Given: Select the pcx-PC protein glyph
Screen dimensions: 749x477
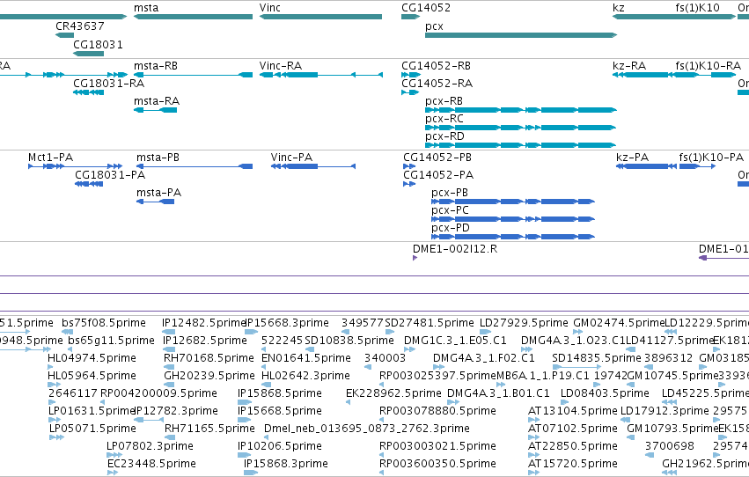Looking at the screenshot, I should (513, 219).
